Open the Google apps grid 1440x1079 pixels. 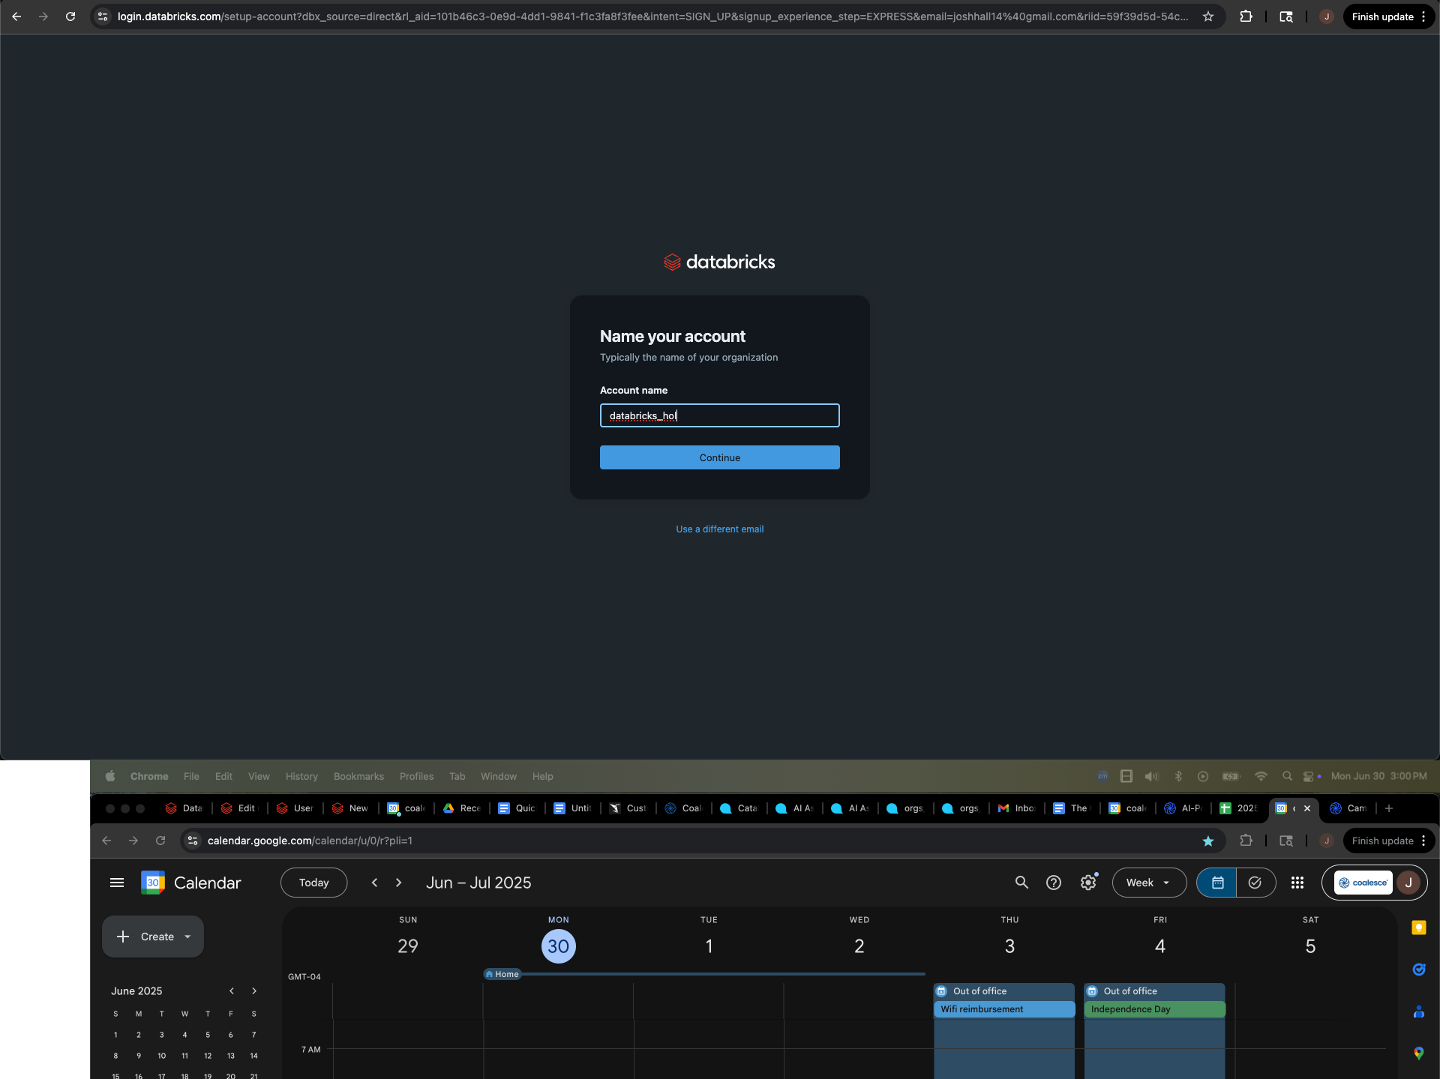[1297, 883]
